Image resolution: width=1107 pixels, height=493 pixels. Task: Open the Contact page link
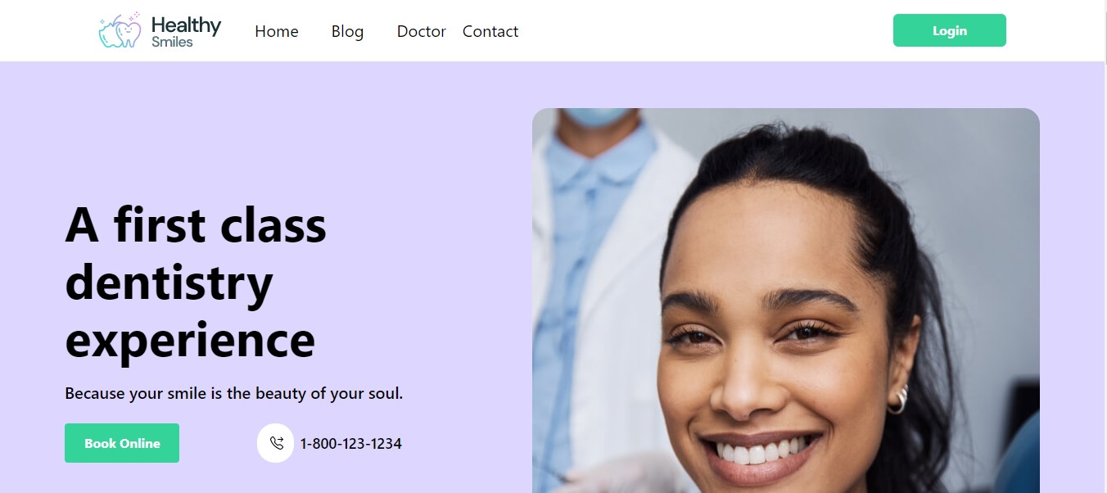(490, 31)
